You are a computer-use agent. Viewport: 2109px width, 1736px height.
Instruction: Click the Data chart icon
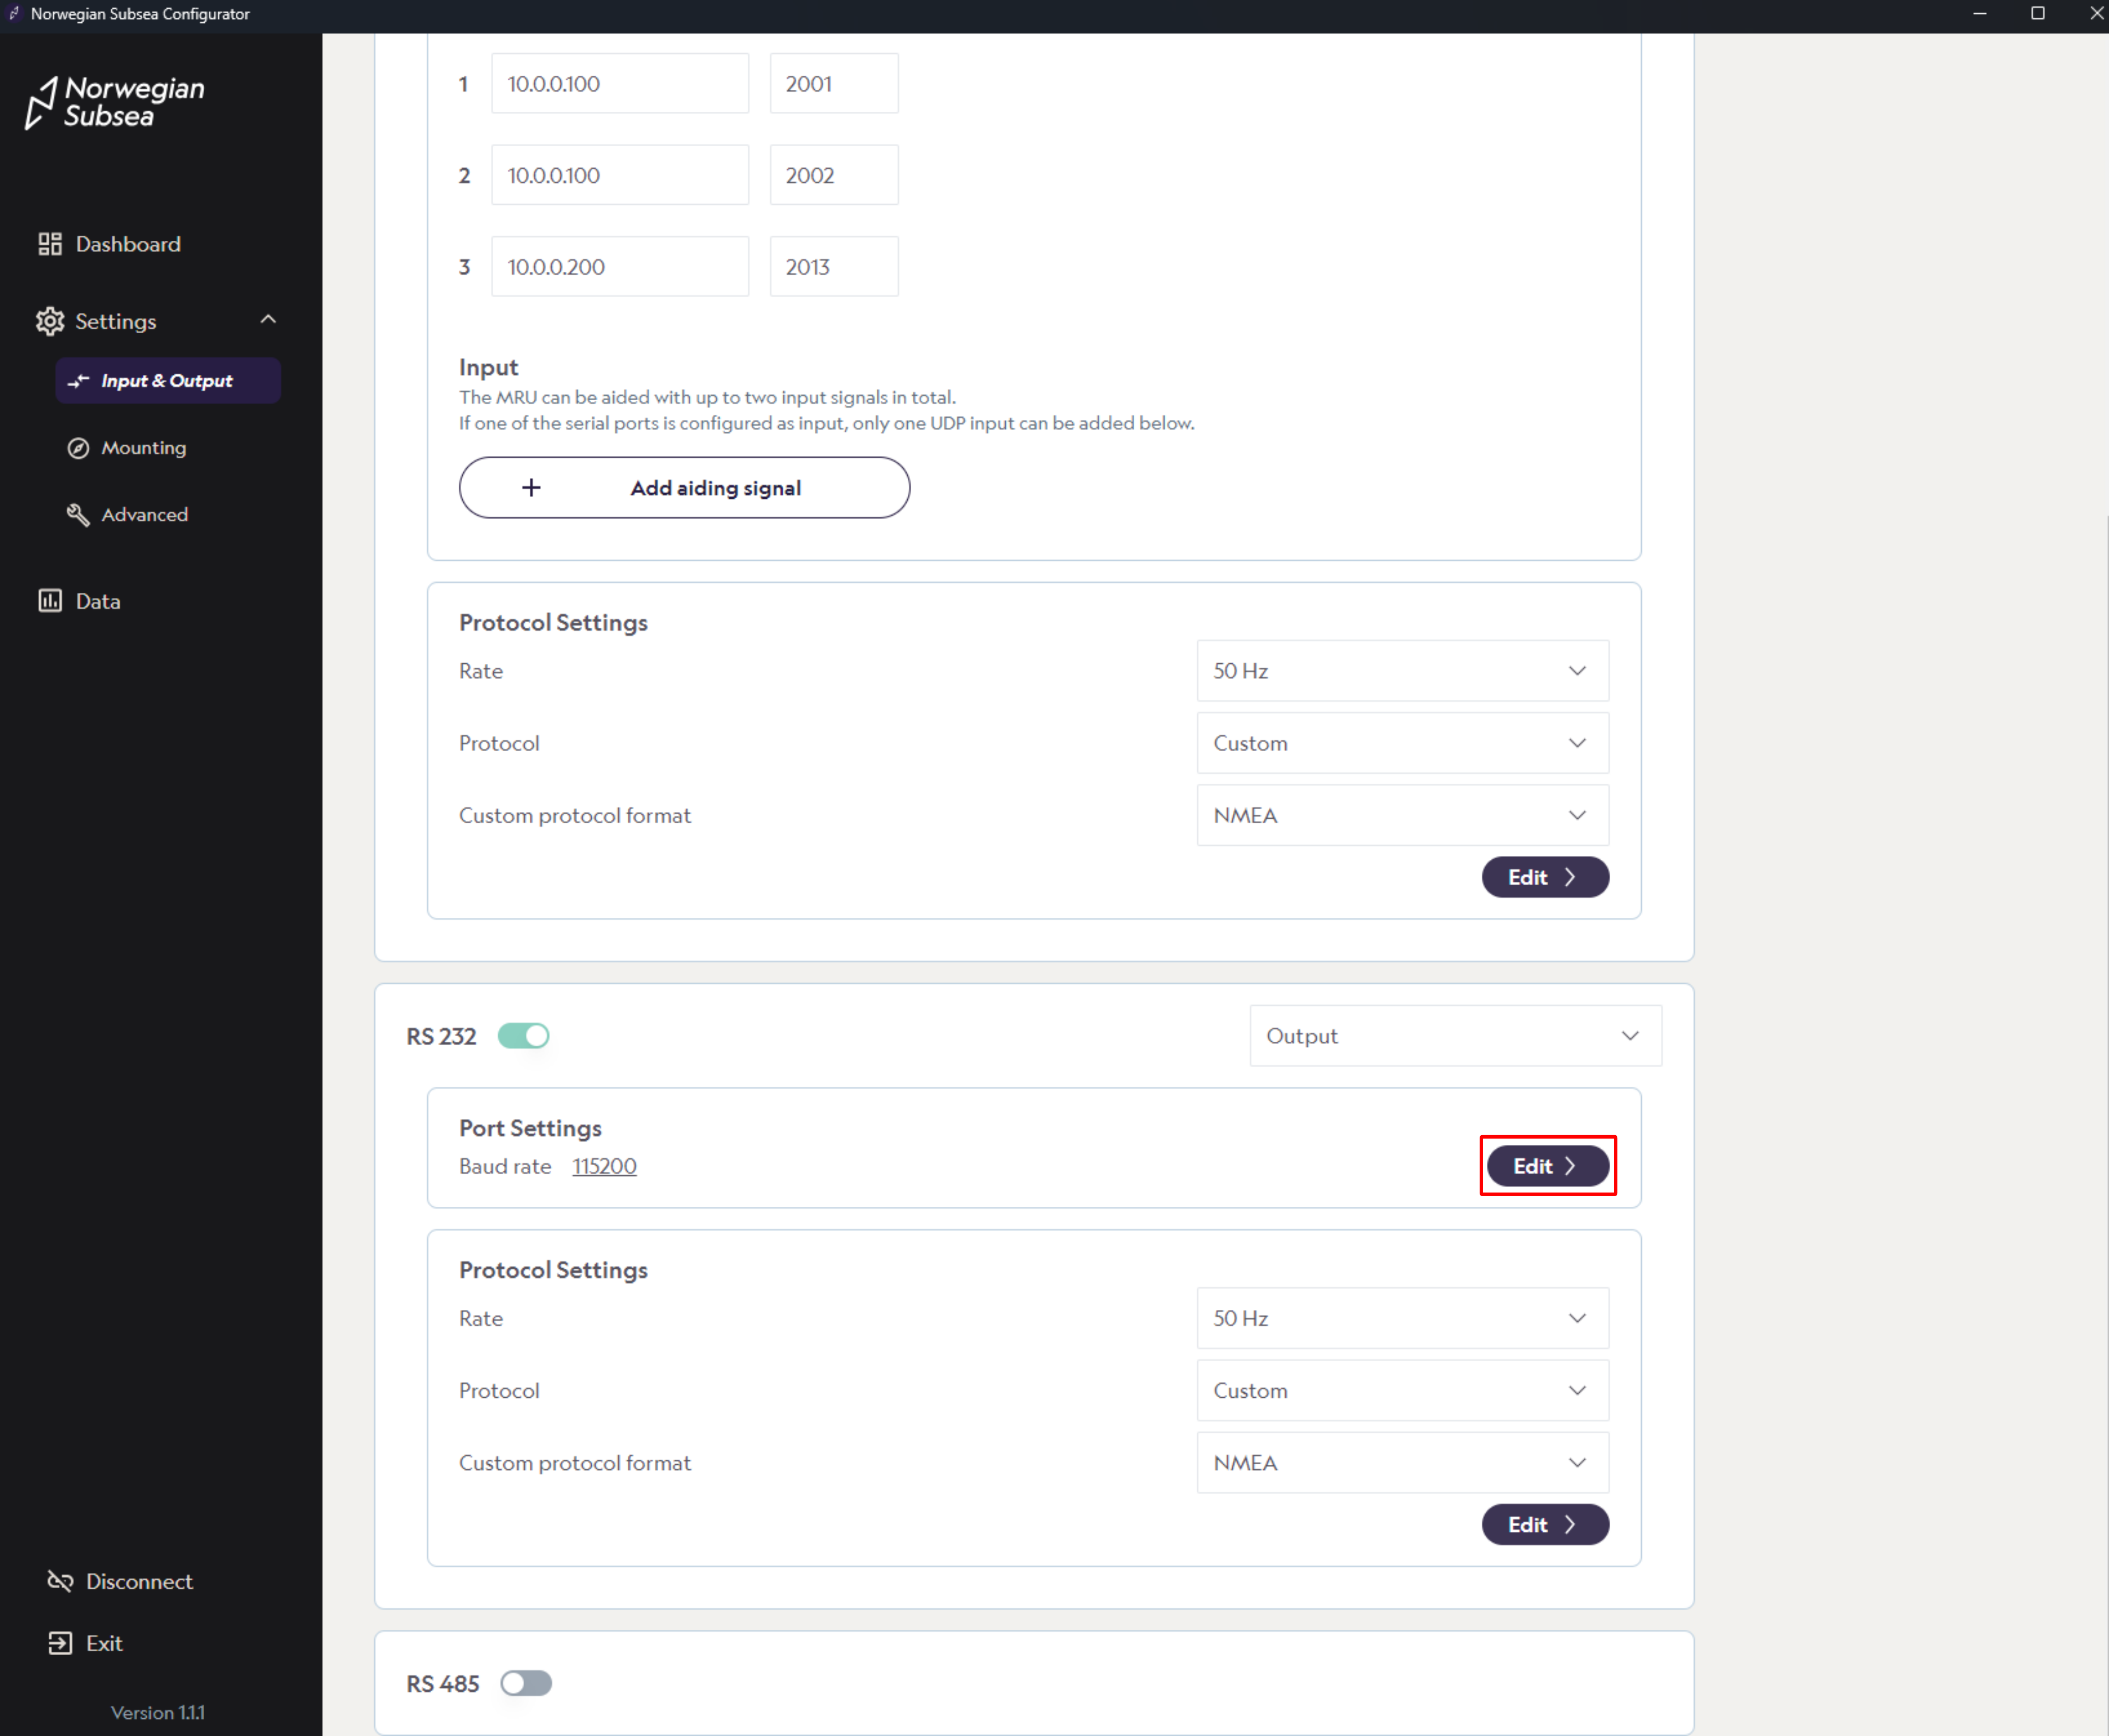coord(50,601)
